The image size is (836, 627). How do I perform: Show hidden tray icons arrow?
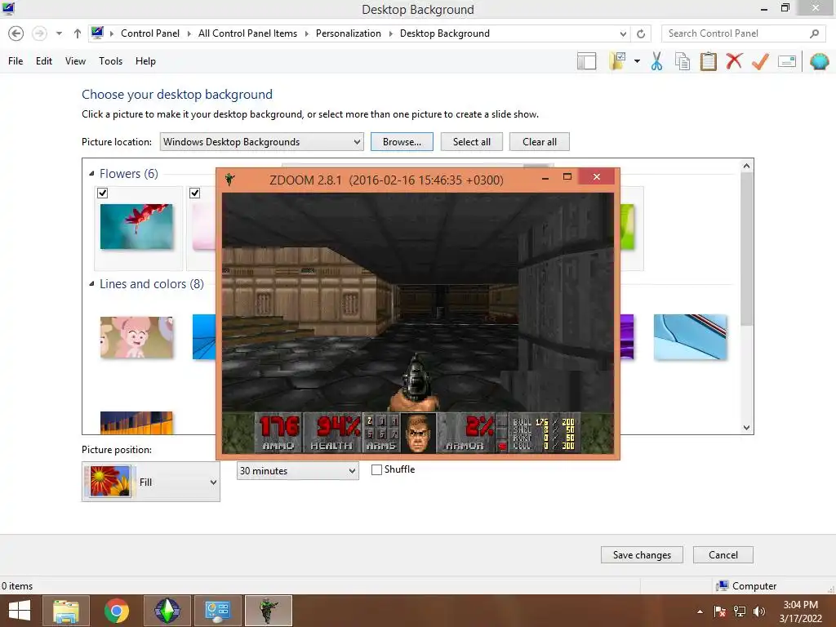700,612
